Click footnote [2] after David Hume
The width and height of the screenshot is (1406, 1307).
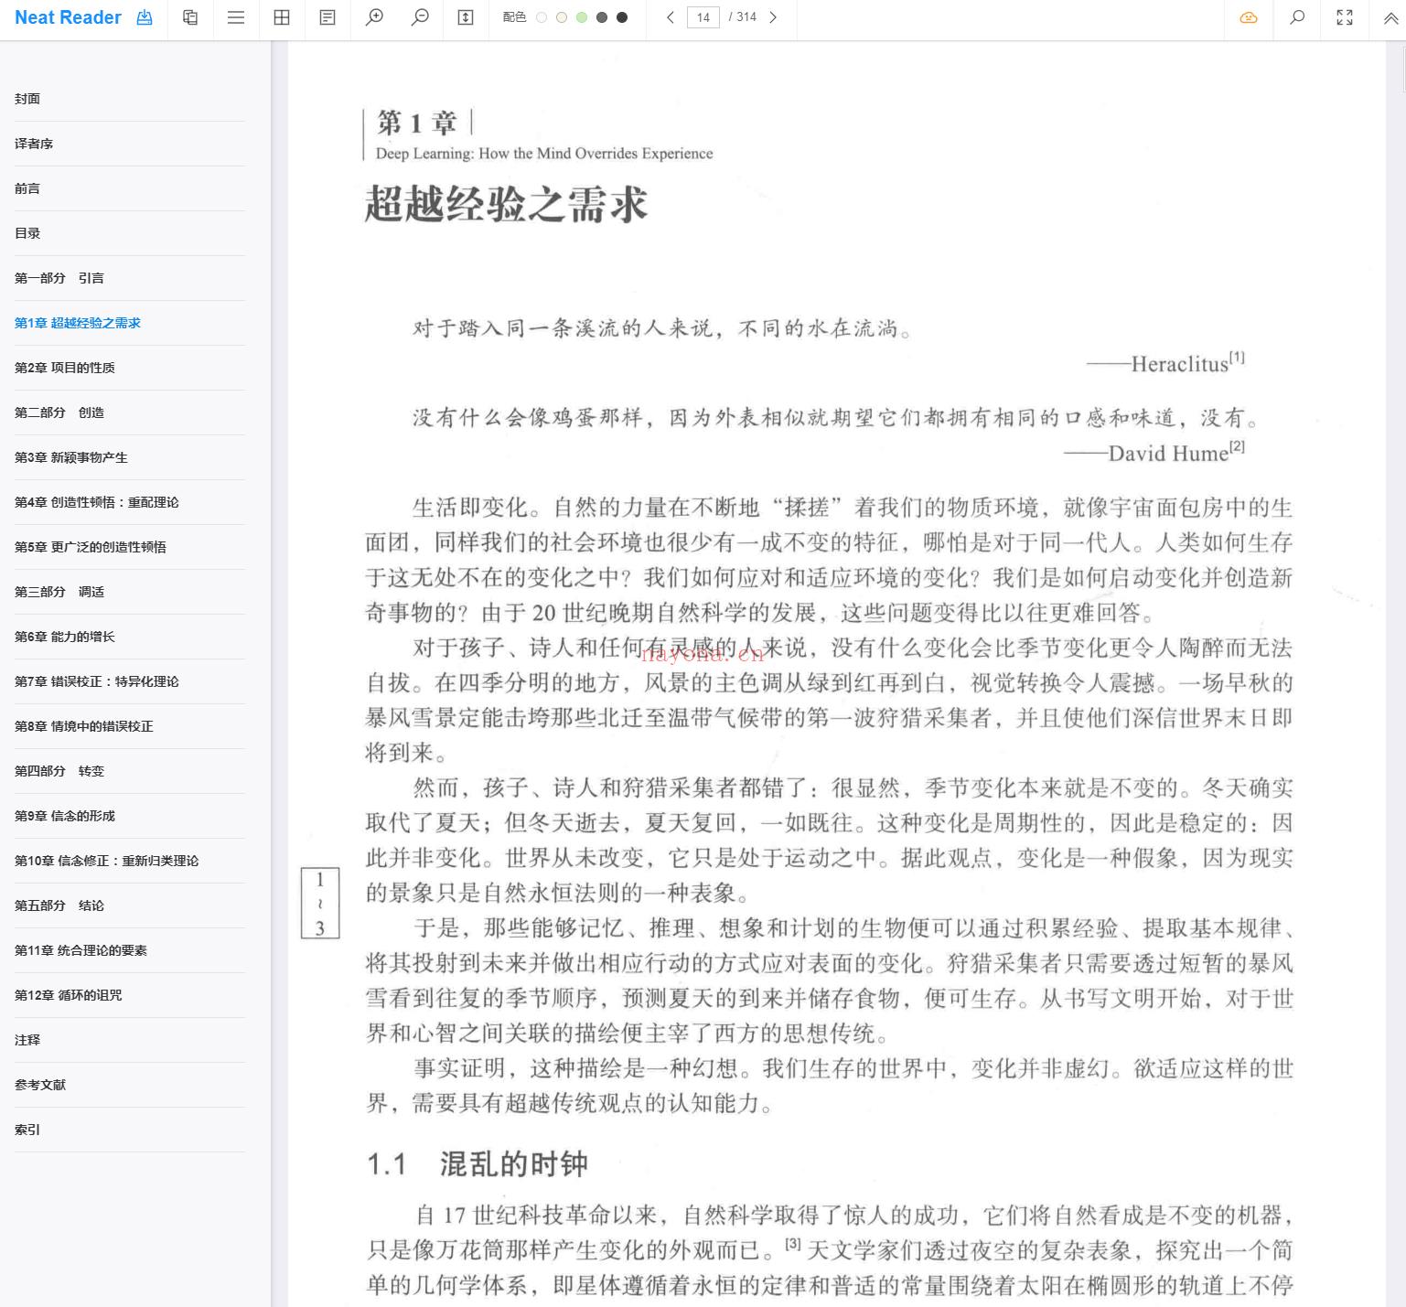point(1237,446)
